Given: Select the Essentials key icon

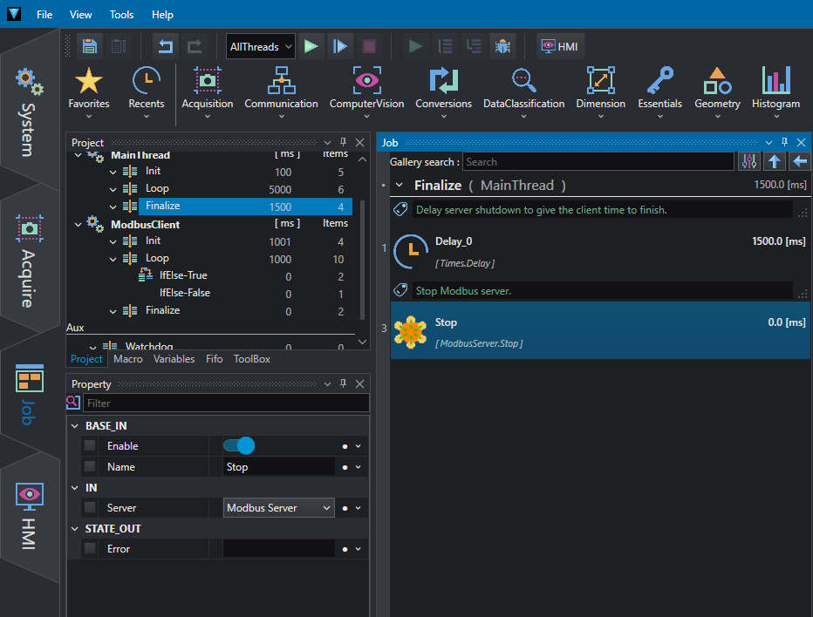Looking at the screenshot, I should pyautogui.click(x=660, y=81).
